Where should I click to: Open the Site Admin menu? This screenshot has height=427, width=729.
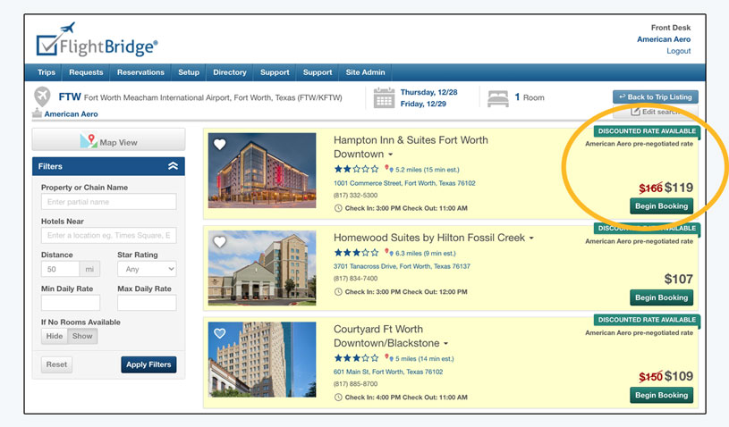[365, 72]
